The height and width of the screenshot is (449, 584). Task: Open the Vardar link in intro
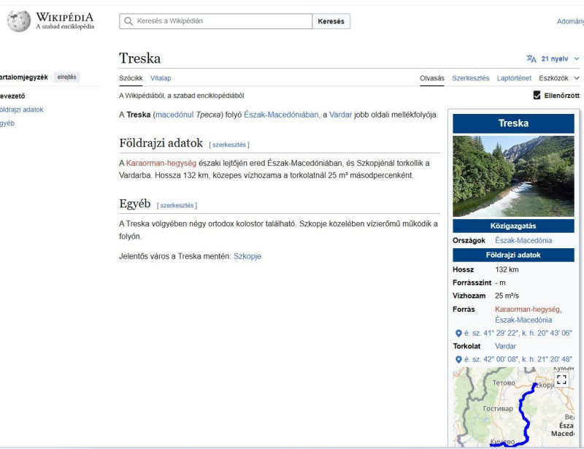[340, 115]
